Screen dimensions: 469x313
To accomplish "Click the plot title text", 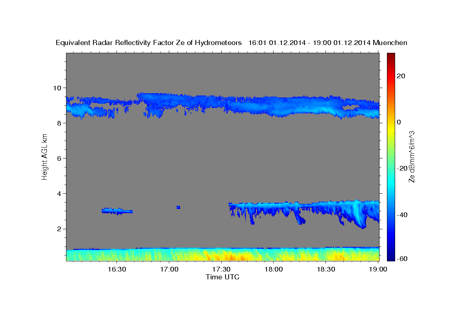I will pos(231,43).
